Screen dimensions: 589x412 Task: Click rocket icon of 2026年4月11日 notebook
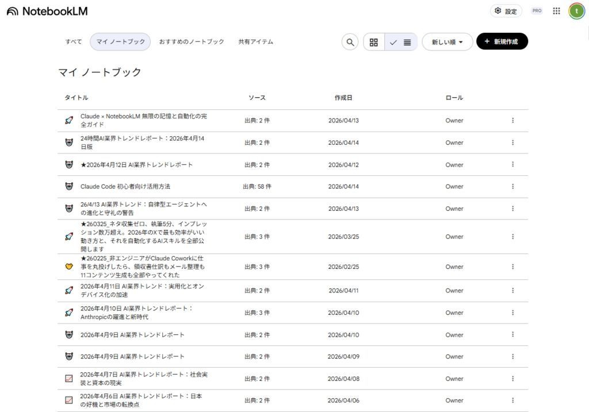(x=69, y=290)
